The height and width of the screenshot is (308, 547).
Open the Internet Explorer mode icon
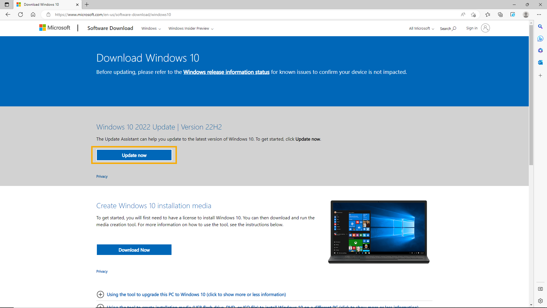[513, 15]
